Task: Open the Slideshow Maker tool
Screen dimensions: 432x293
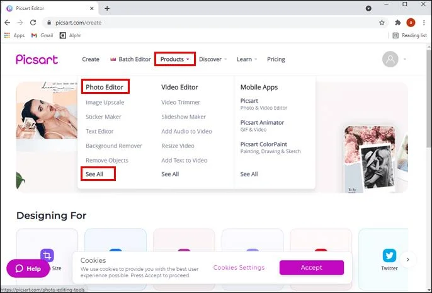Action: click(183, 117)
